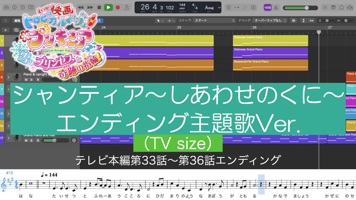356x200 pixels.
Task: Toggle the purple 1234 count-in button
Action: (267, 7)
